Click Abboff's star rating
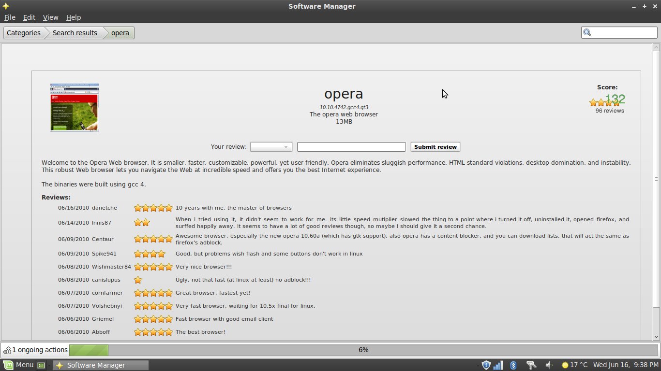Image resolution: width=661 pixels, height=371 pixels. pyautogui.click(x=153, y=332)
